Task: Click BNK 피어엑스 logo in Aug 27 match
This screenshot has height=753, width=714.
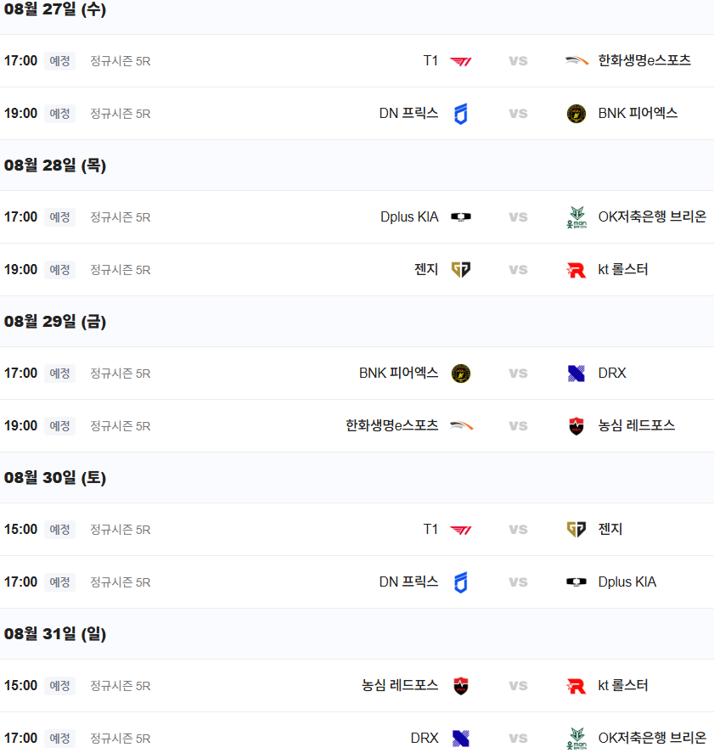Action: click(x=576, y=114)
